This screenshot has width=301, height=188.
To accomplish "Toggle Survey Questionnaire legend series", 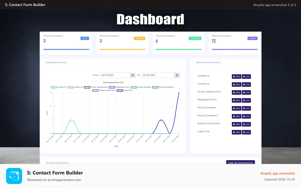I will tap(96, 87).
